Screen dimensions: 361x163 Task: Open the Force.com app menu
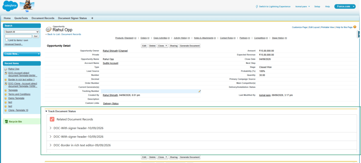[345, 6]
